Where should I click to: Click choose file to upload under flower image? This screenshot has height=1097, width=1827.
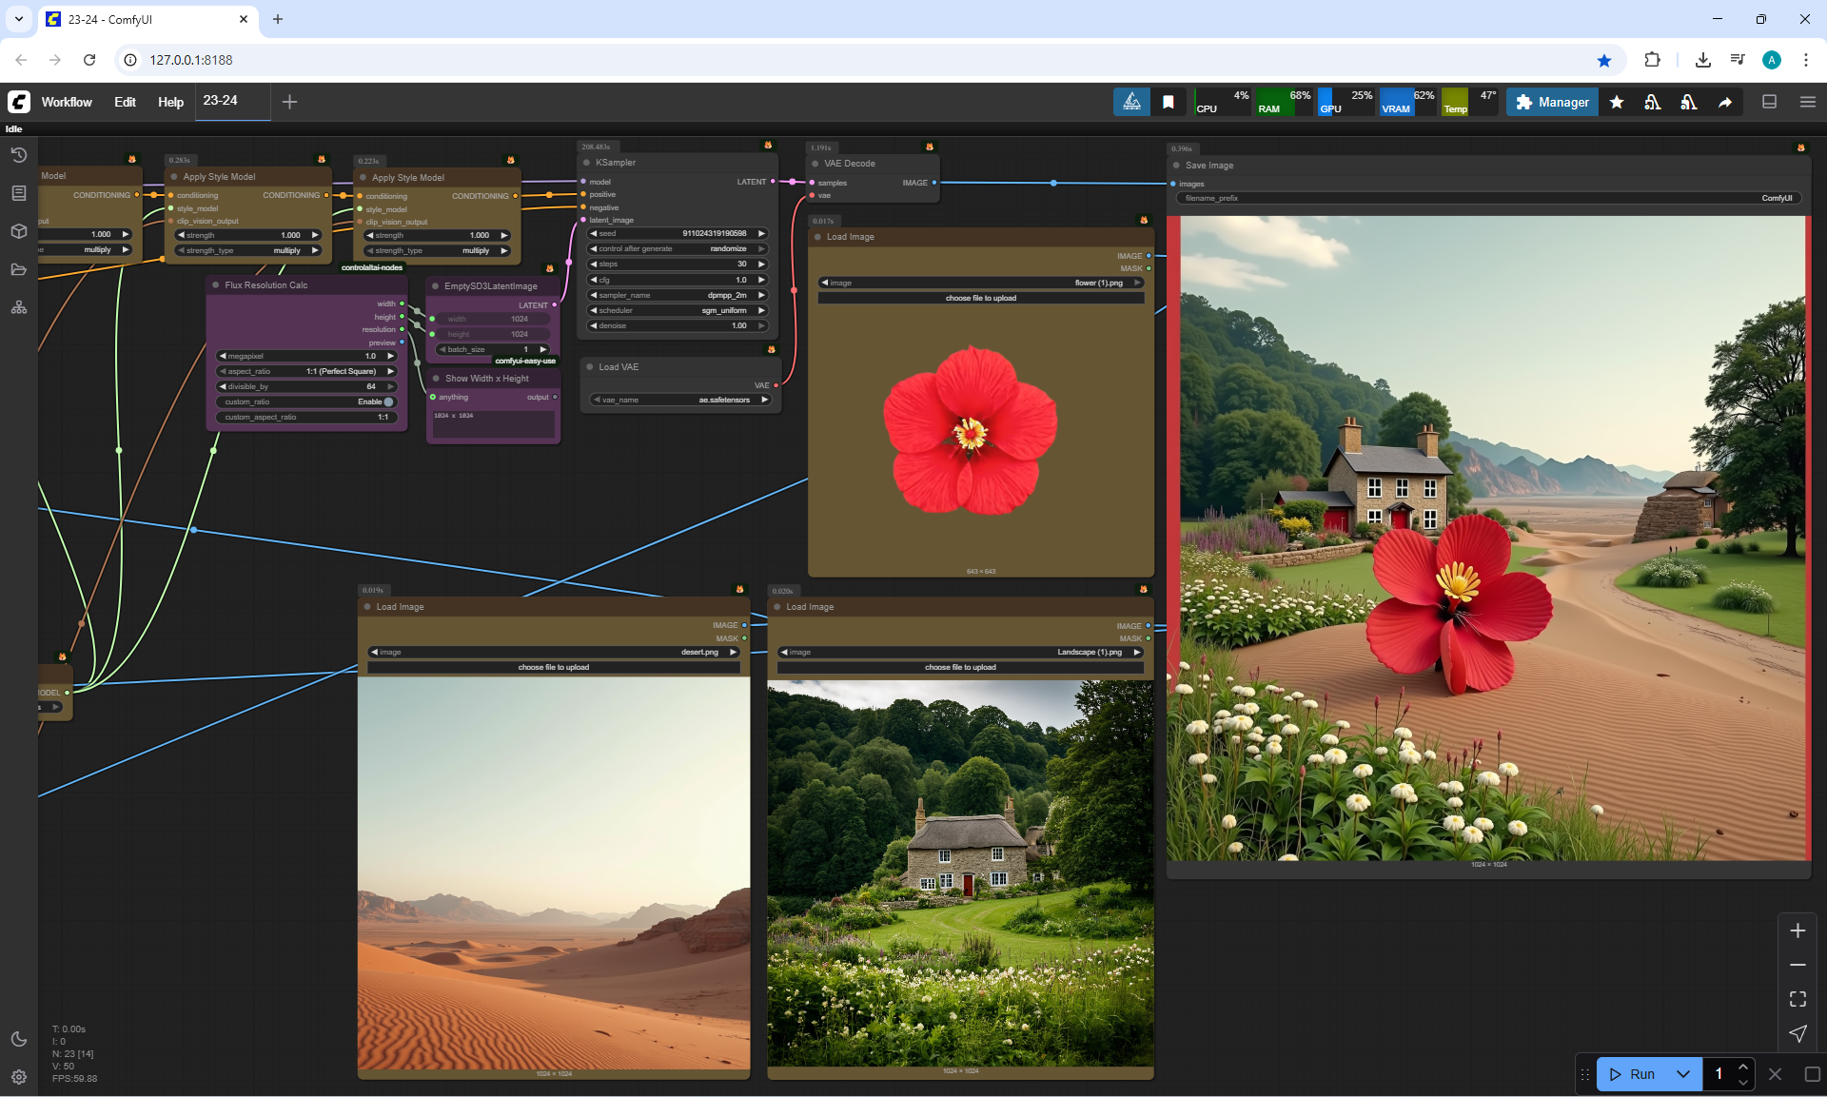[x=980, y=298]
